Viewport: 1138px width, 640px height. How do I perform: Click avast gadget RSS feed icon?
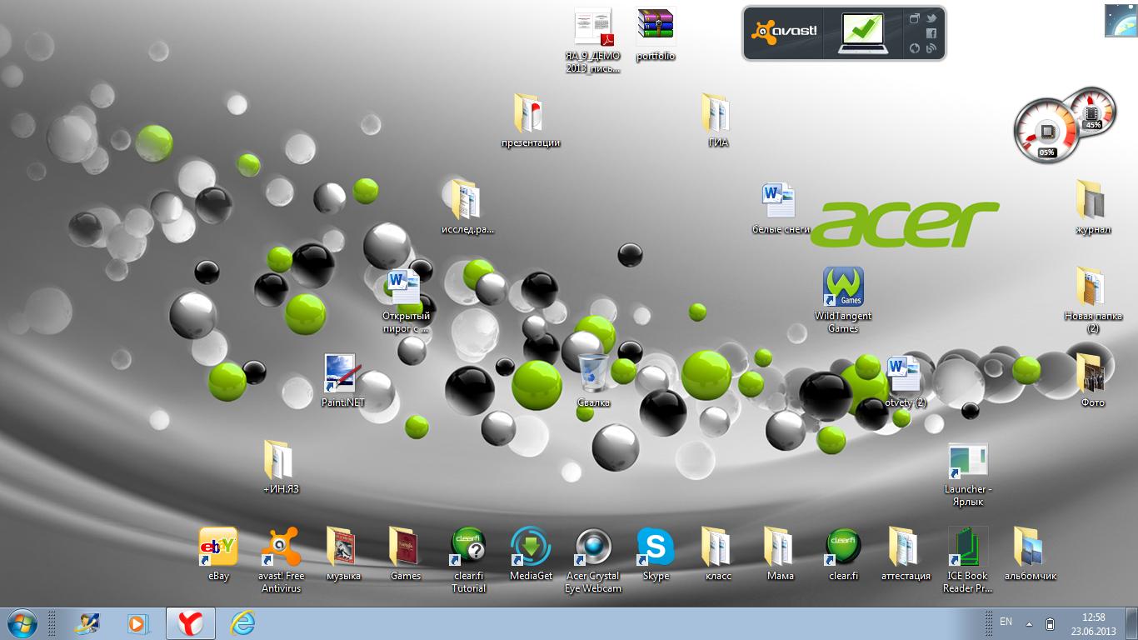pyautogui.click(x=931, y=48)
